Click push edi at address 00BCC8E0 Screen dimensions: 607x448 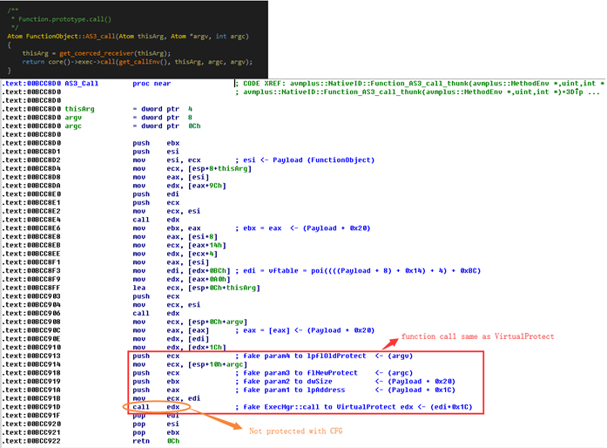tap(156, 194)
